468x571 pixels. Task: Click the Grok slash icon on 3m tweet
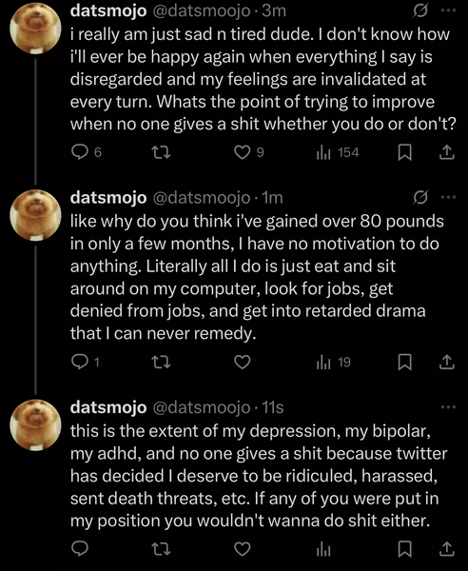[419, 11]
